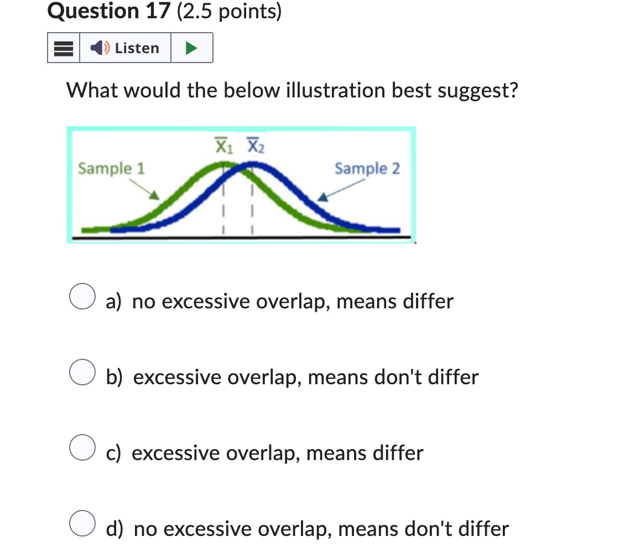The image size is (635, 557).
Task: Click the question text above the illustration
Action: 292,90
